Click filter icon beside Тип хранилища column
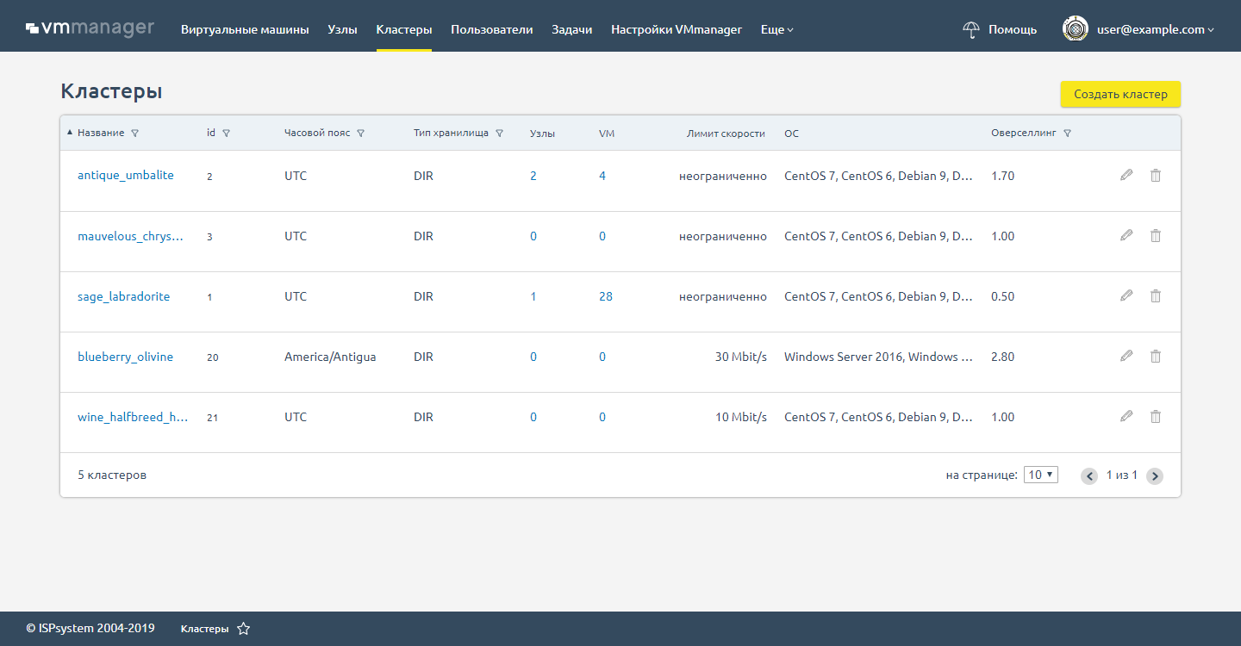 click(500, 134)
